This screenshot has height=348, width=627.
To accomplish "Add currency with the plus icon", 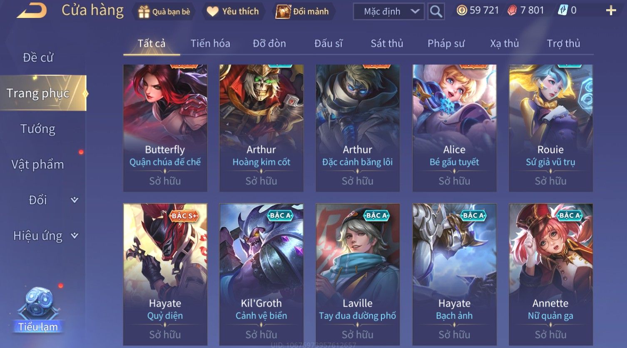I will pyautogui.click(x=611, y=10).
